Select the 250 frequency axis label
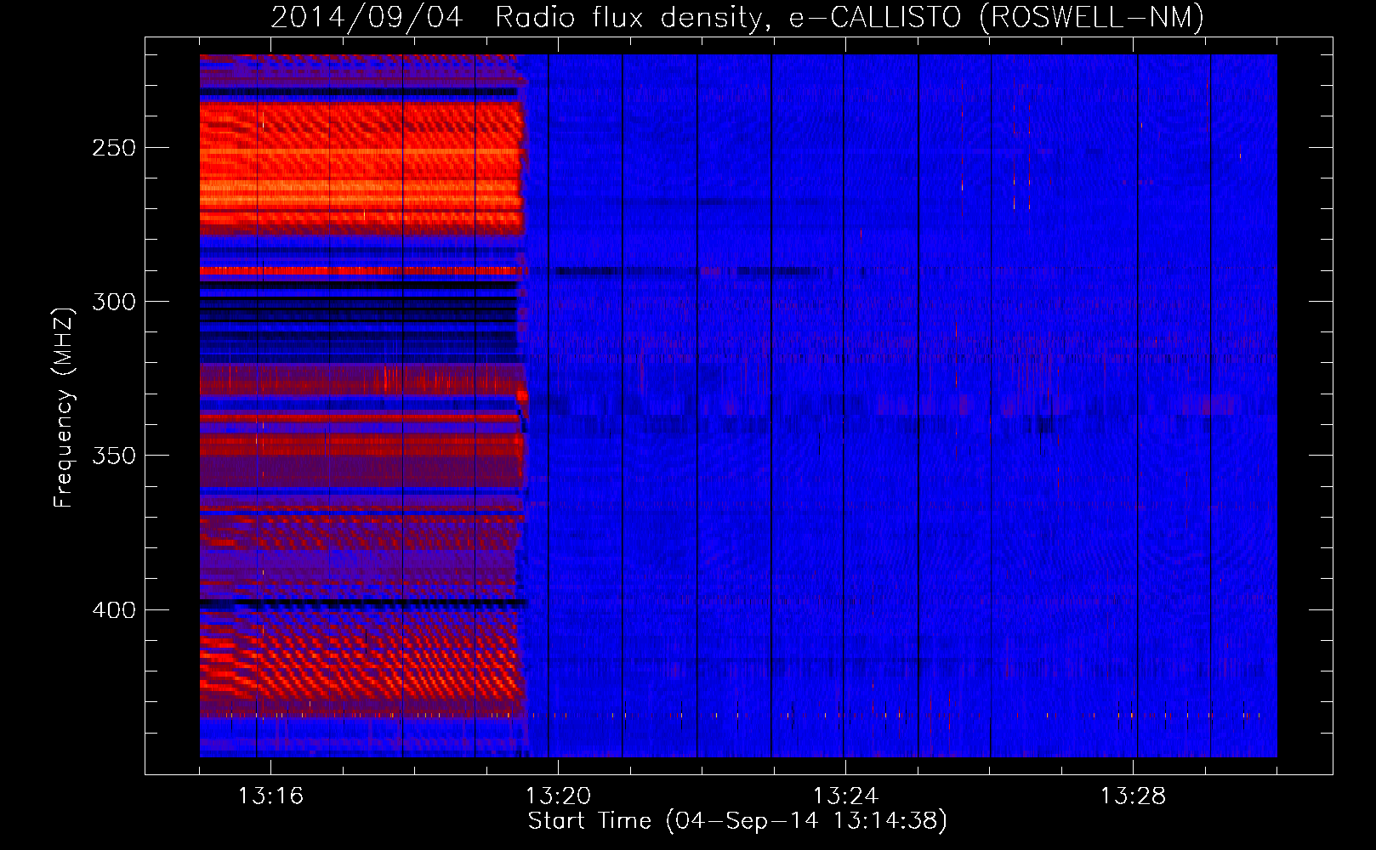Viewport: 1376px width, 850px height. pos(114,148)
